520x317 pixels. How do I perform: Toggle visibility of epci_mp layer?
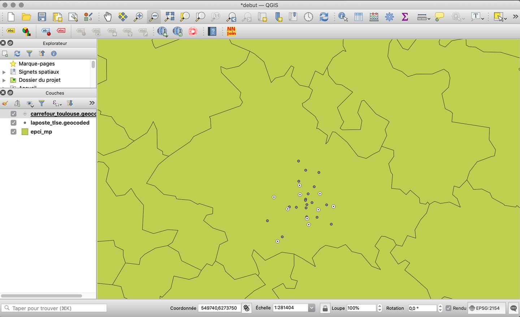[x=13, y=132]
